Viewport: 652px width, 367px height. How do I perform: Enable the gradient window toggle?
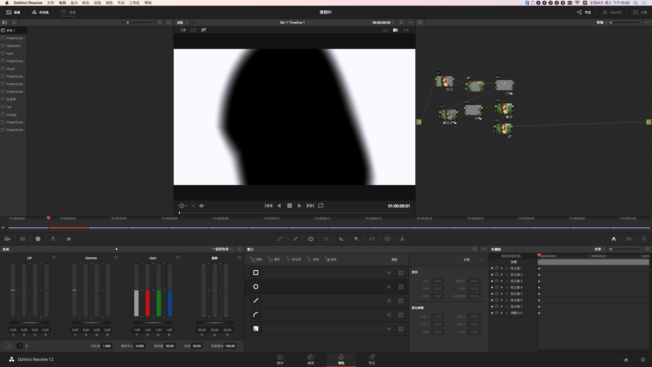389,329
